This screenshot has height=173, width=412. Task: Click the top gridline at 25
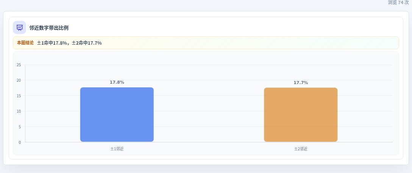click(209, 65)
